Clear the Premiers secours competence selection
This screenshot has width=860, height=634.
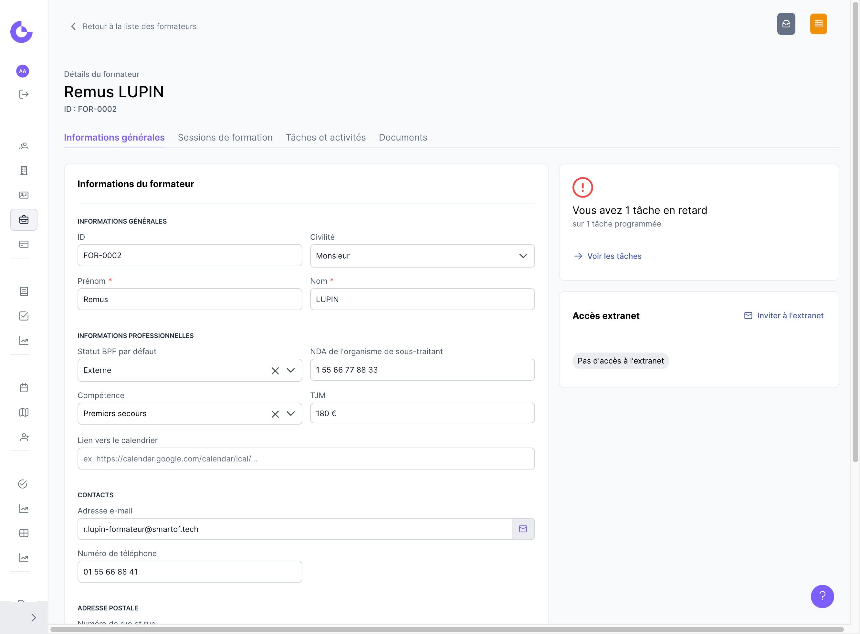275,414
